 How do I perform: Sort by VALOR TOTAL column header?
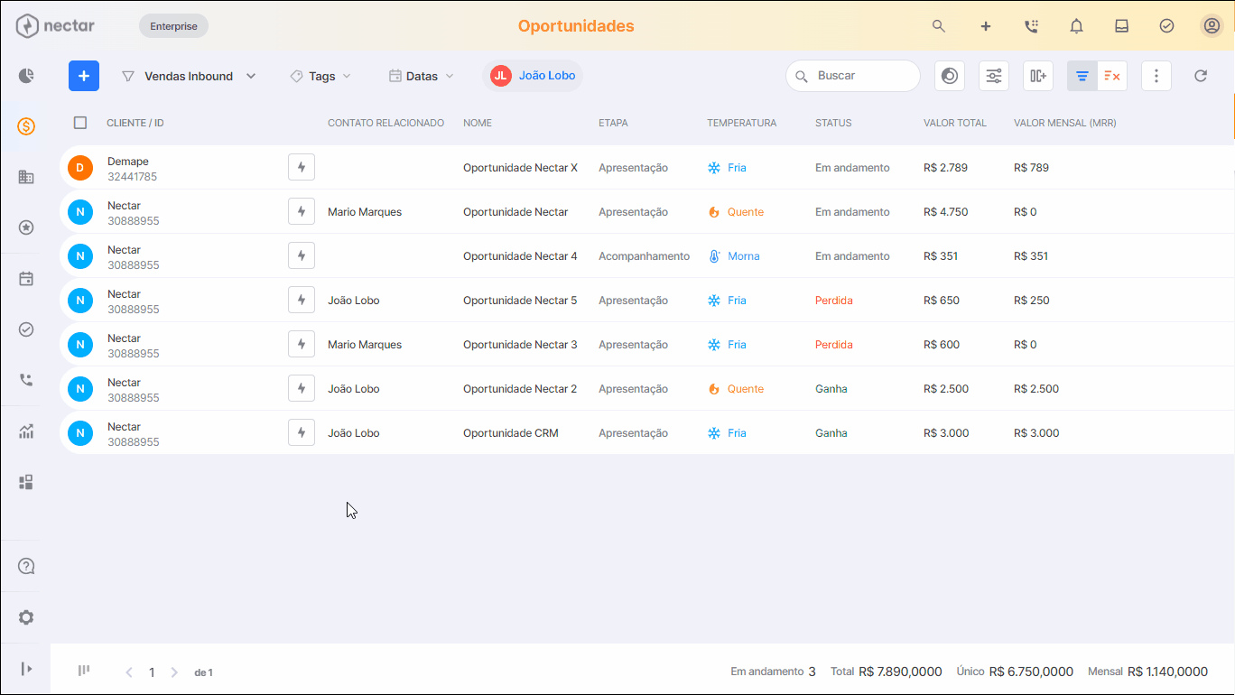pos(955,123)
